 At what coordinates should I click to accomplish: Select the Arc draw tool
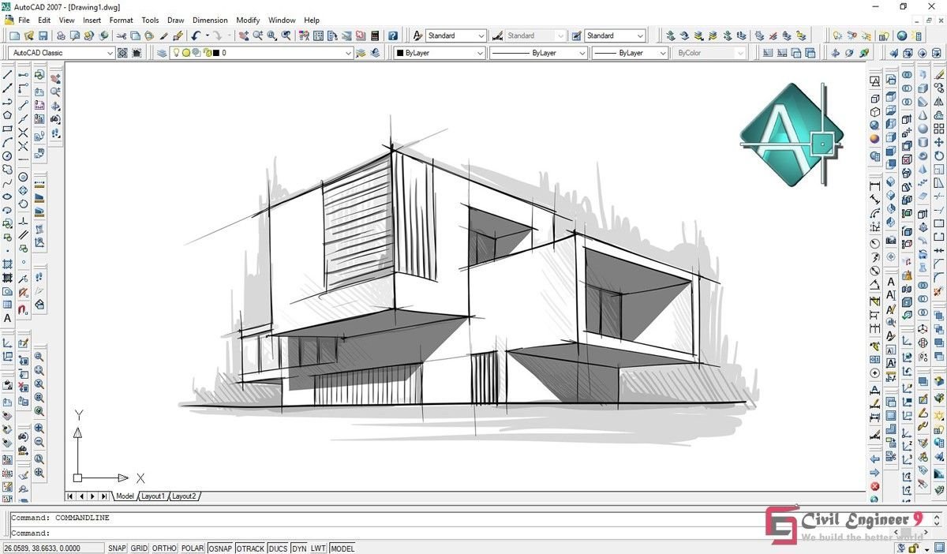[x=7, y=142]
